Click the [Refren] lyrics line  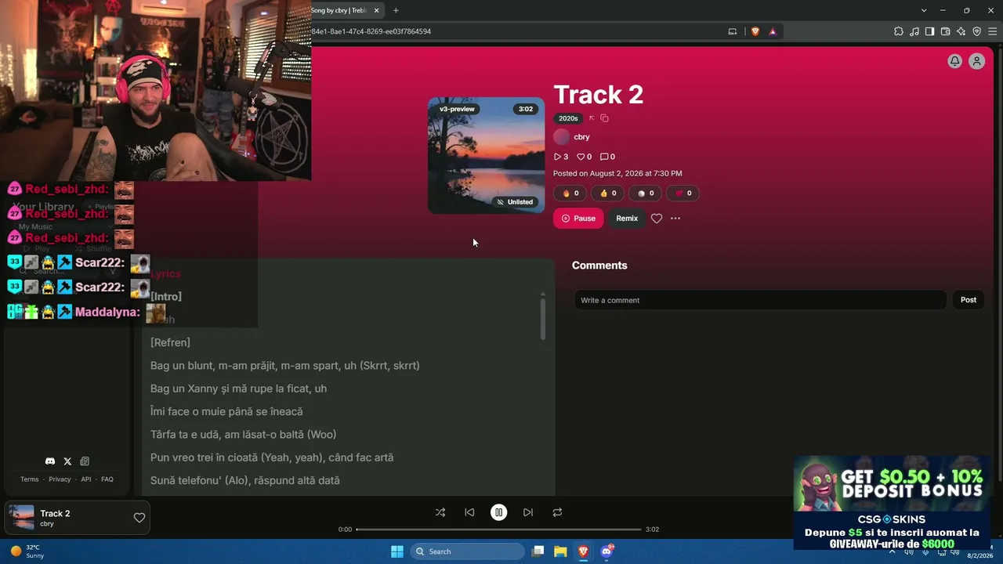coord(170,342)
